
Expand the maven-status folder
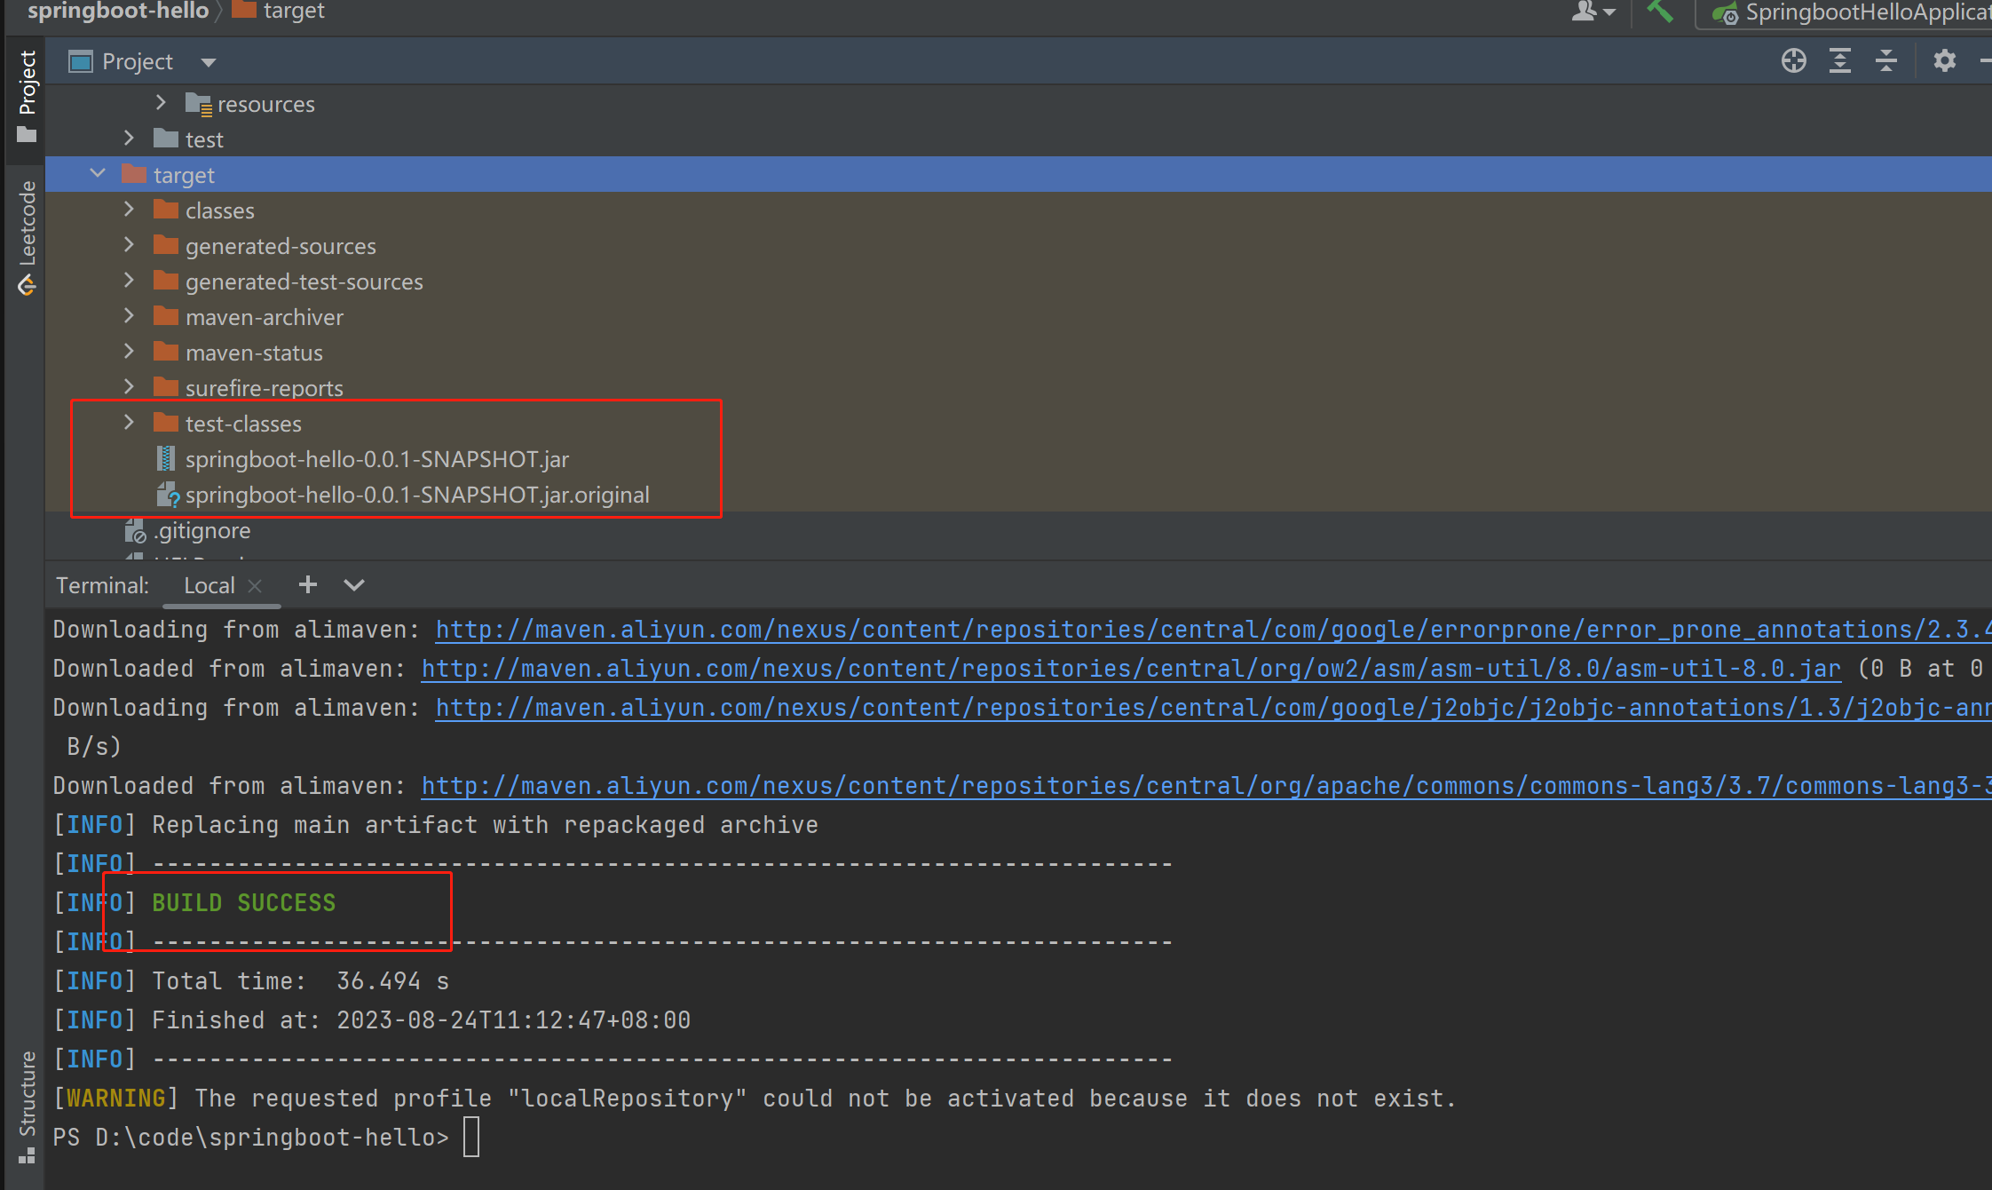pos(129,352)
